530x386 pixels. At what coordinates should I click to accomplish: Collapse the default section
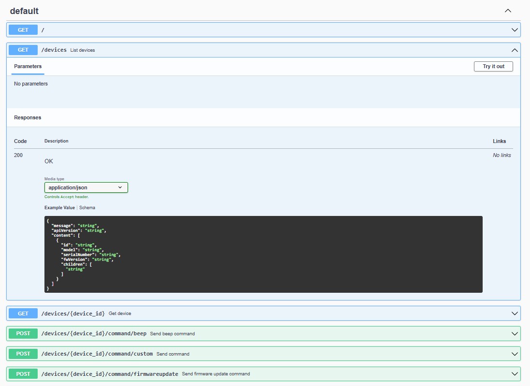[507, 10]
